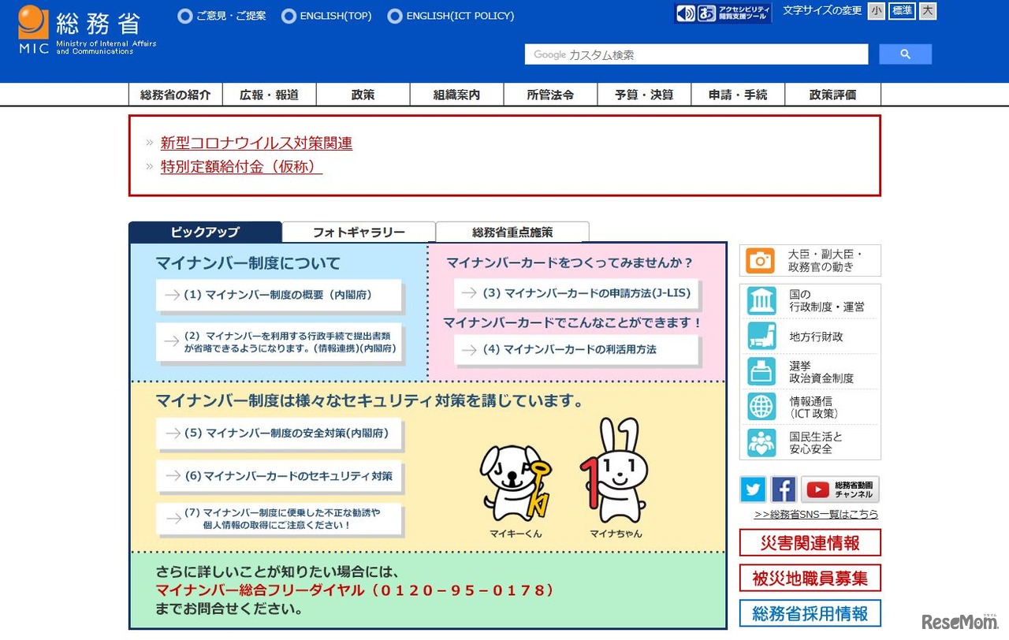Viewport: 1009px width, 640px height.
Task: Click the 災害関連情報 button
Action: [x=810, y=544]
